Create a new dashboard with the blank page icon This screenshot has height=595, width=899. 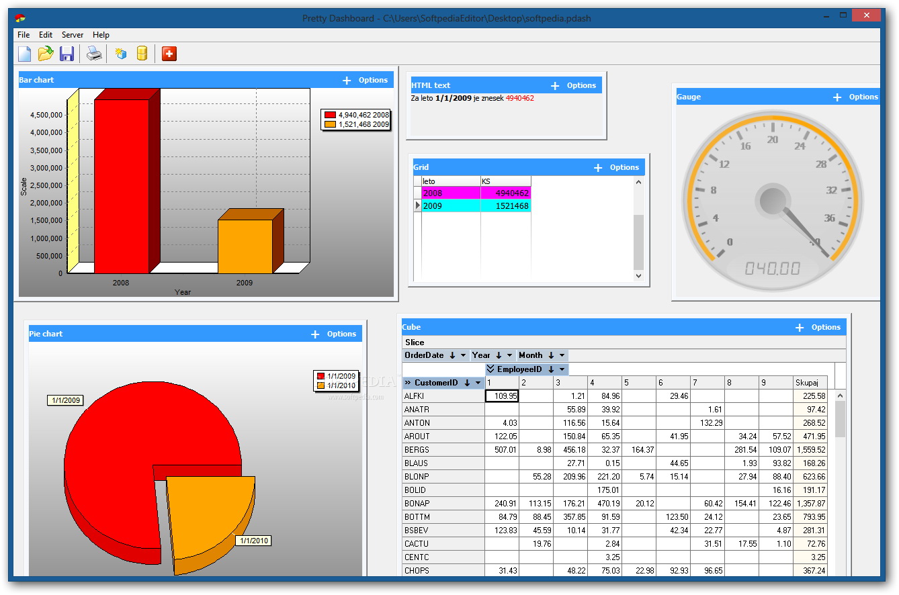point(24,54)
